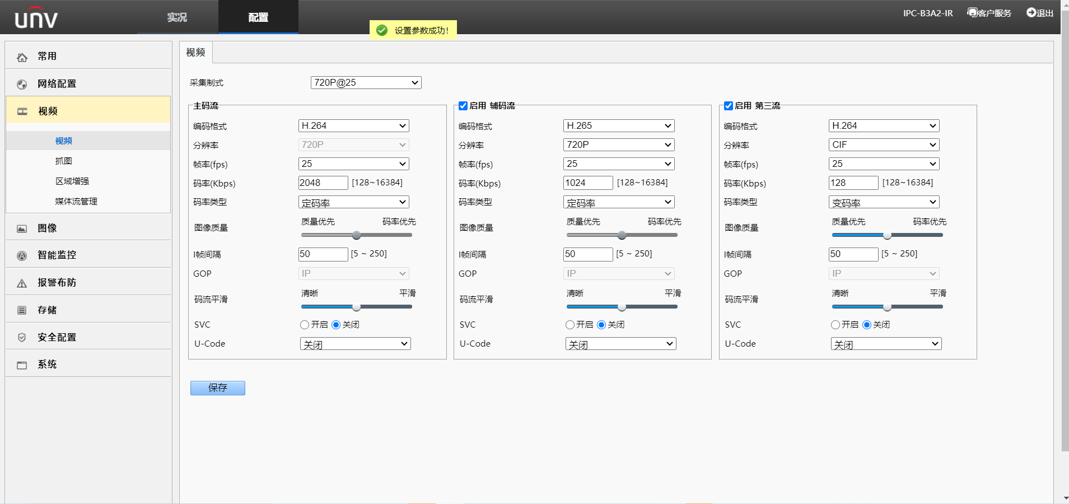Switch to the 实况 live view tab

point(178,17)
